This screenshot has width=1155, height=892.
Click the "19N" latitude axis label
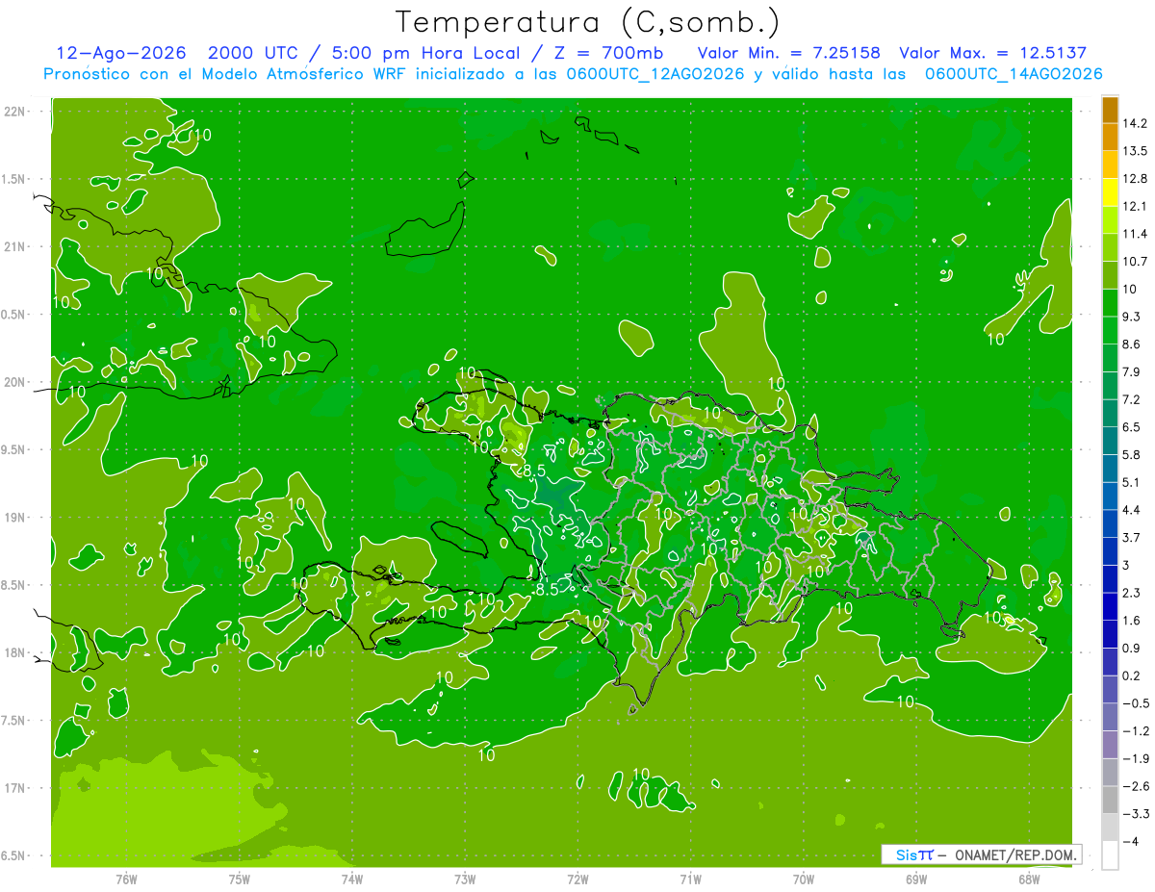[14, 518]
